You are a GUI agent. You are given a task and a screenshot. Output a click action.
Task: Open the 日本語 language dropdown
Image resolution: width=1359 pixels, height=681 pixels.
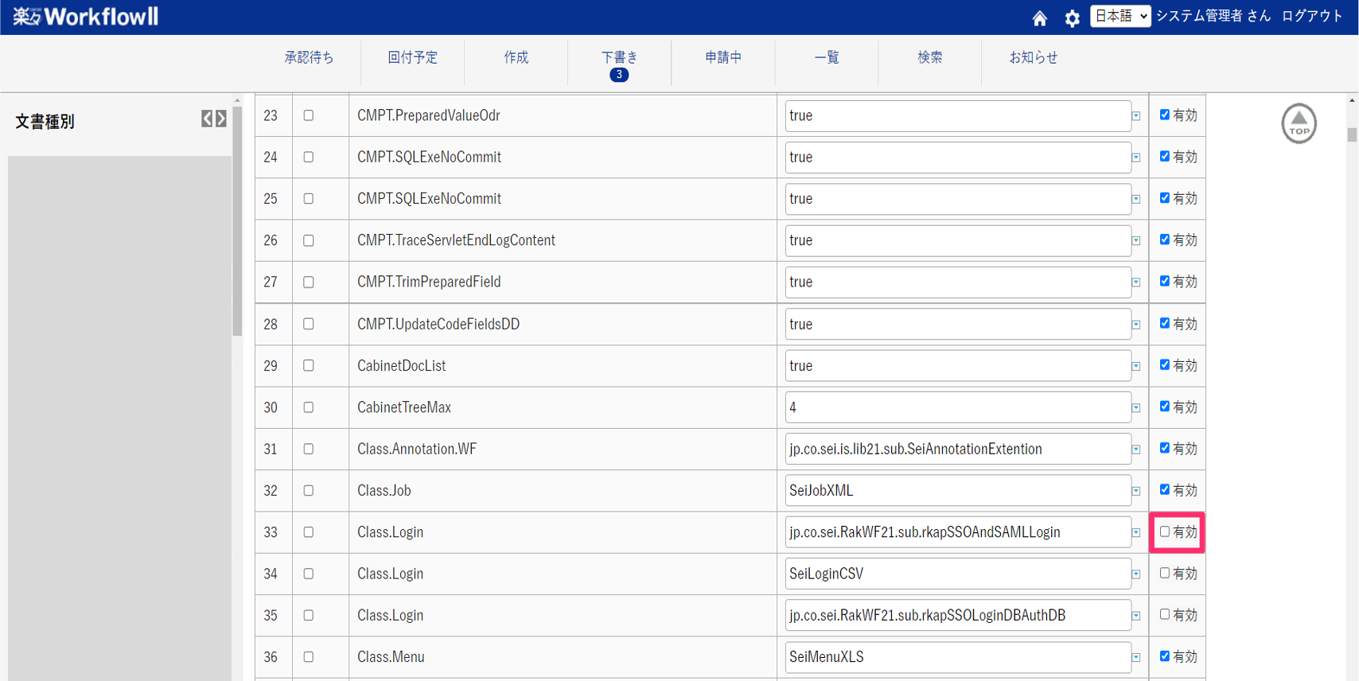[1120, 16]
